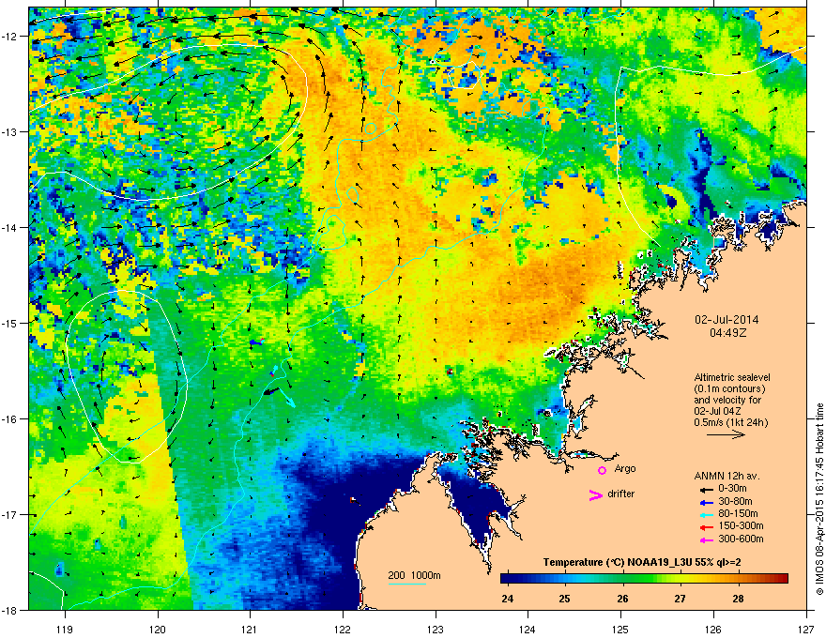The height and width of the screenshot is (638, 826).
Task: Click the longitude axis label 120
Action: [158, 629]
